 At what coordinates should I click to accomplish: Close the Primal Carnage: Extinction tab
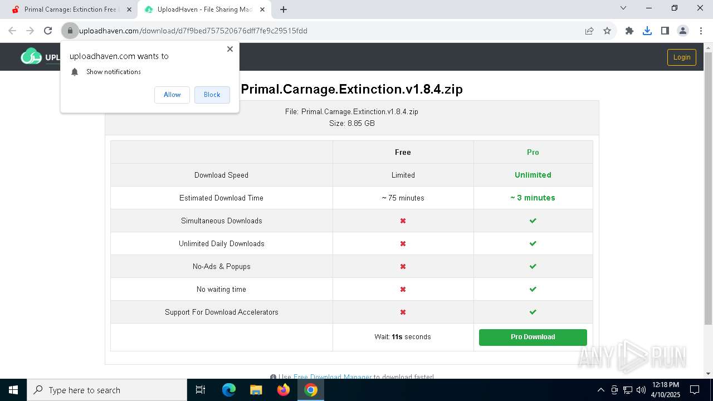pyautogui.click(x=129, y=9)
